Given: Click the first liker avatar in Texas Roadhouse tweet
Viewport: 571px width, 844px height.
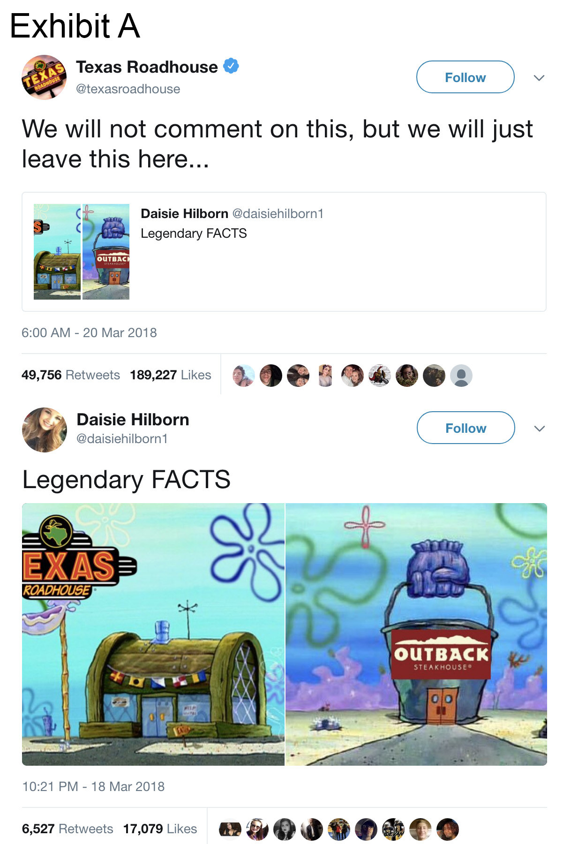Looking at the screenshot, I should [x=243, y=376].
